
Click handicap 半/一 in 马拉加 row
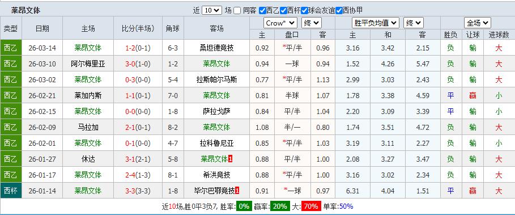coord(292,127)
